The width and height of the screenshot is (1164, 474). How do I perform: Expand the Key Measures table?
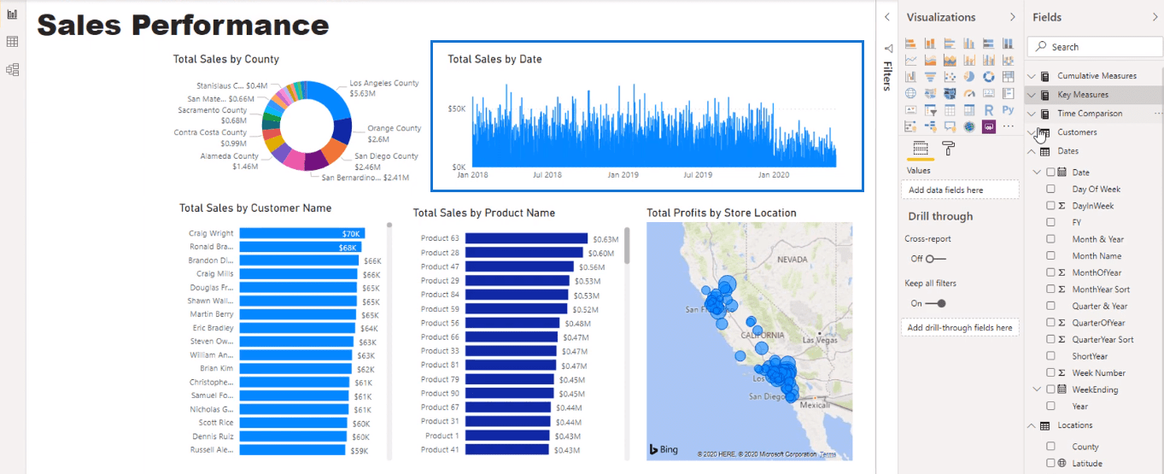(x=1032, y=95)
